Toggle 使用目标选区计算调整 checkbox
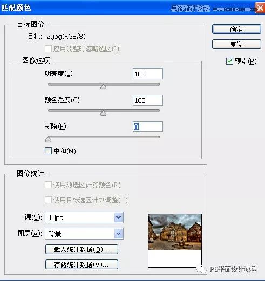Image resolution: width=265 pixels, height=281 pixels. coord(48,200)
